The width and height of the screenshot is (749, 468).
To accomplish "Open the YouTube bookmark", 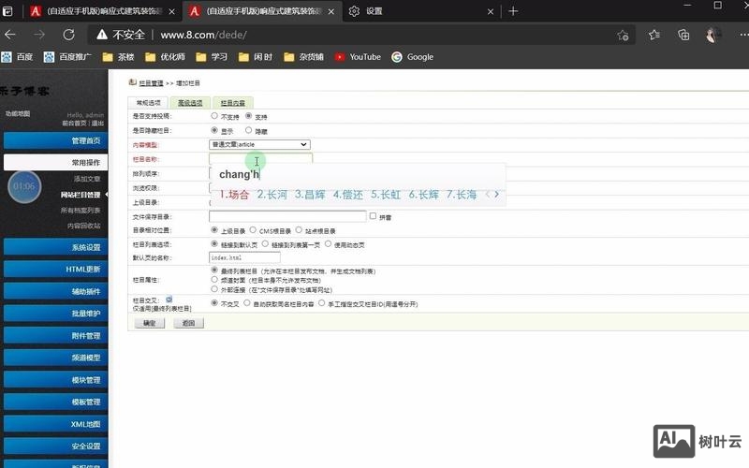I will click(358, 57).
